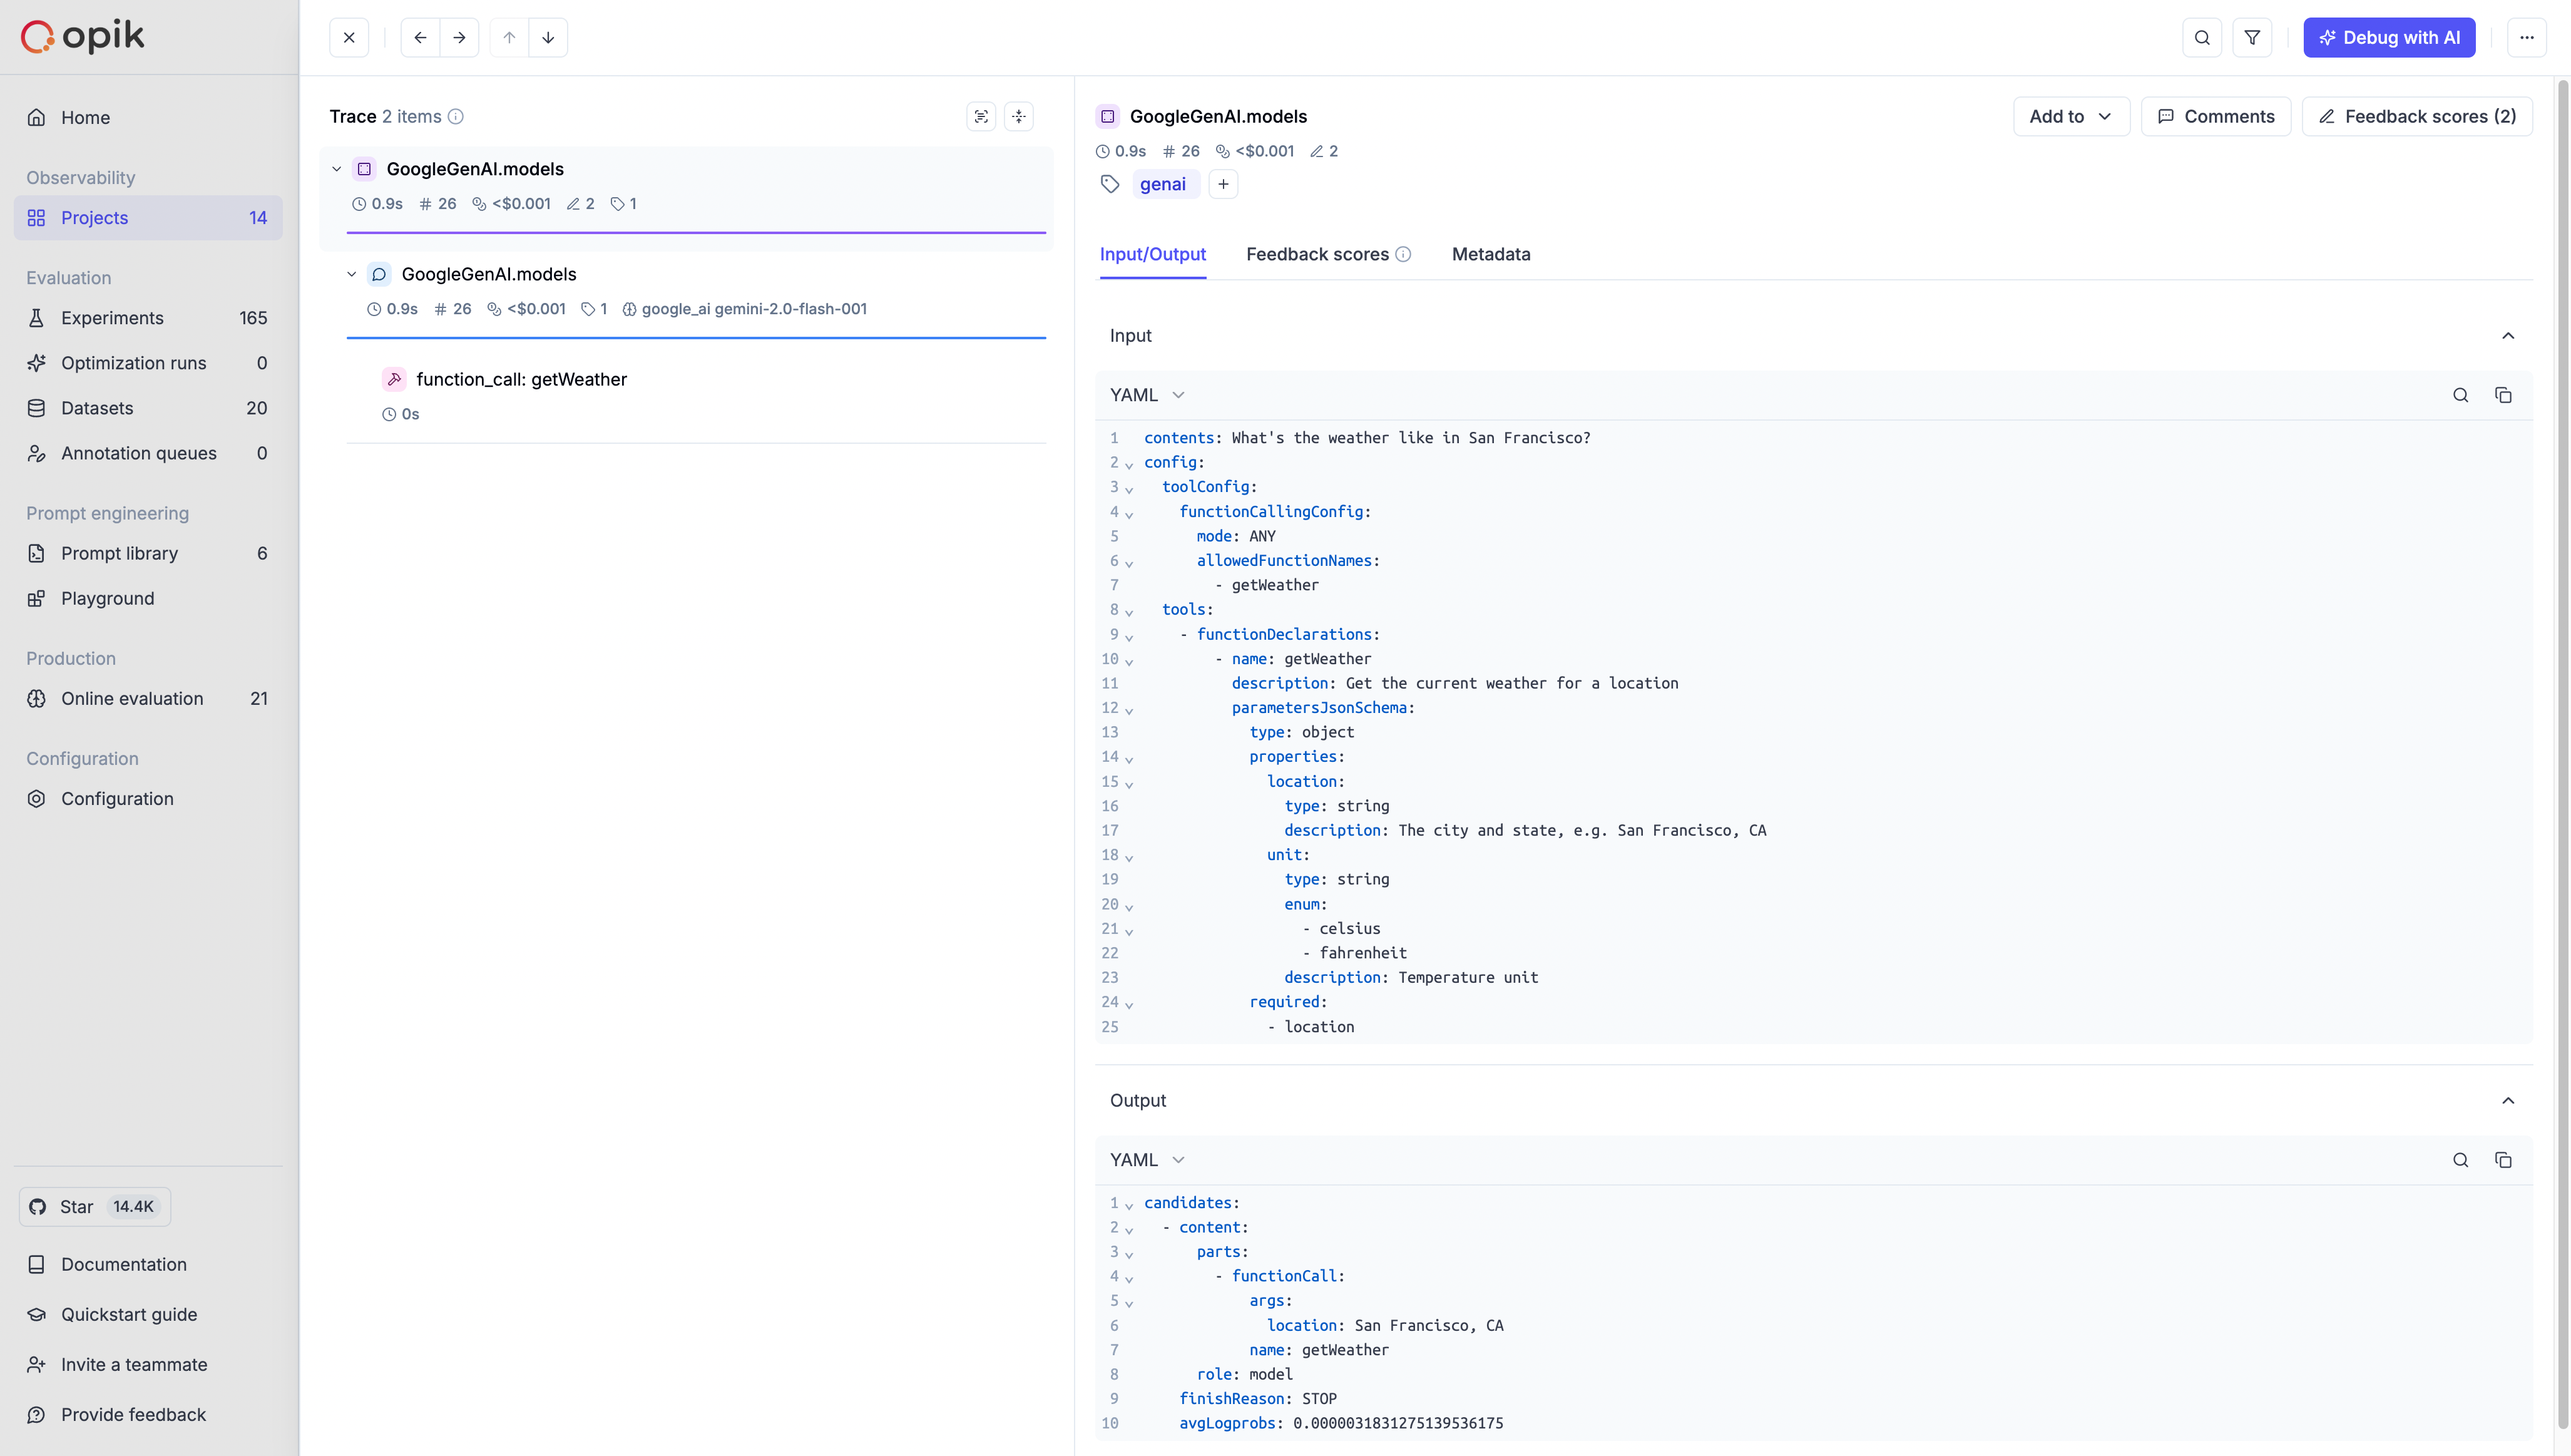
Task: Open the search icon in the top toolbar
Action: 2202,37
